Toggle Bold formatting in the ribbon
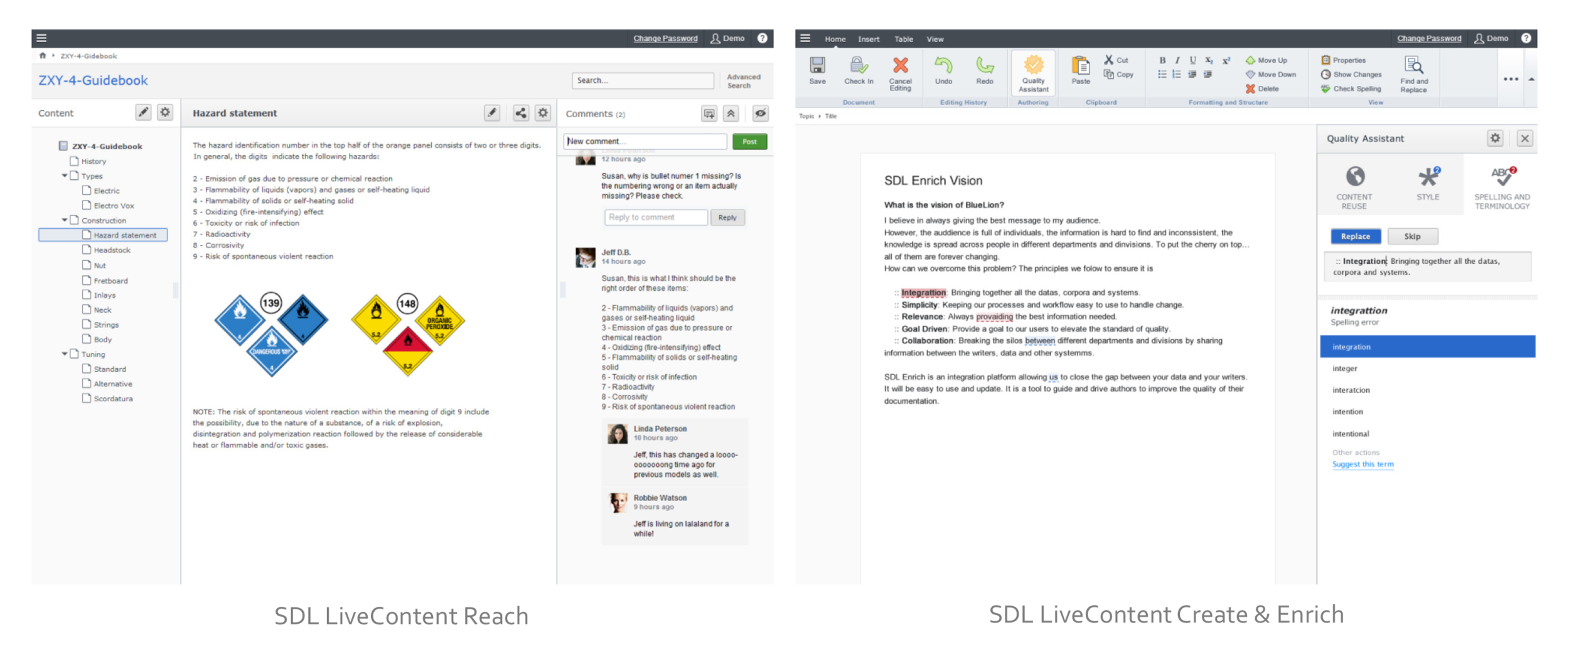1569x652 pixels. (x=1162, y=60)
